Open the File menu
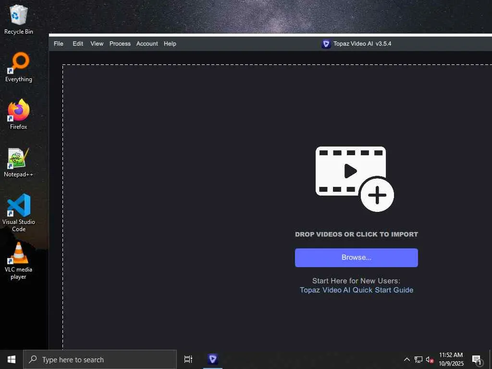Screen dimensions: 492x369 [x=58, y=44]
